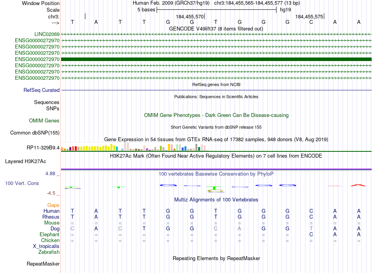Click the Scale row label
This screenshot has width=372, height=273.
(x=53, y=10)
